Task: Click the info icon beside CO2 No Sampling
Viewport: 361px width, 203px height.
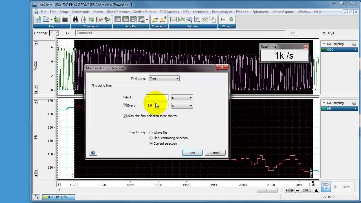Action: [x=354, y=44]
